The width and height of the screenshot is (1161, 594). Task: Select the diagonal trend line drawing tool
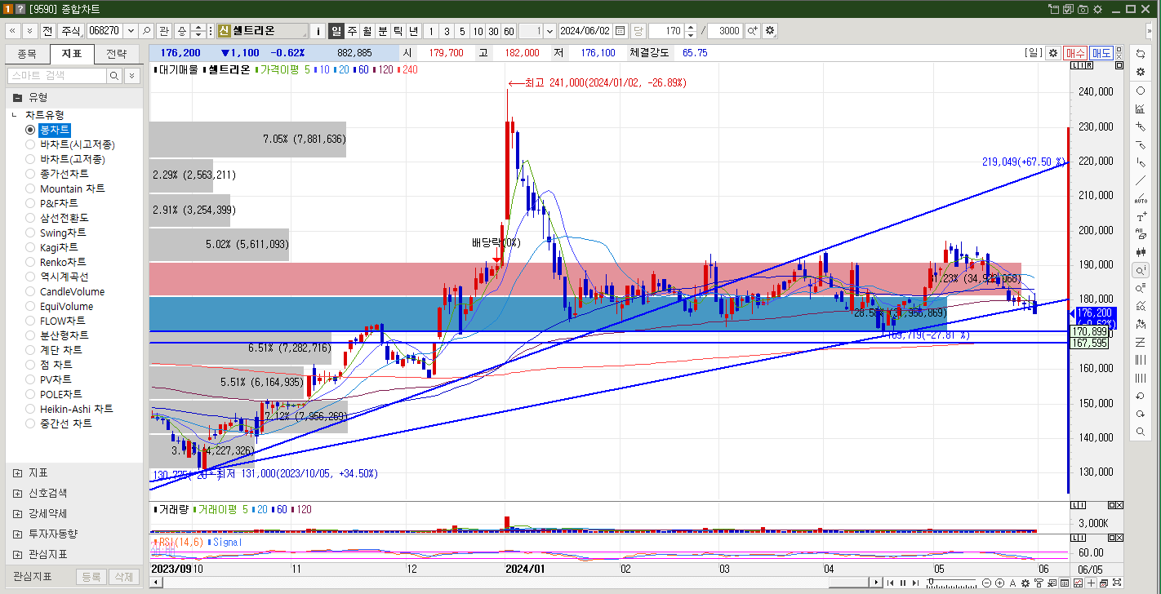pyautogui.click(x=1141, y=180)
